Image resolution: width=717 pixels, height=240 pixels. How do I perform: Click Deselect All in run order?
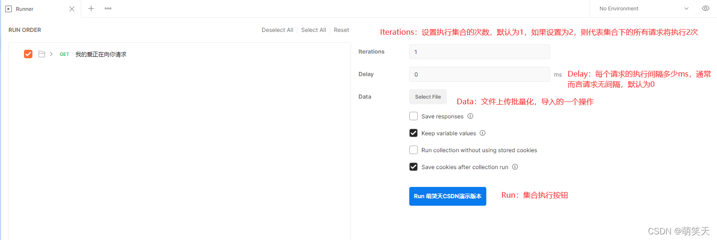[x=277, y=30]
